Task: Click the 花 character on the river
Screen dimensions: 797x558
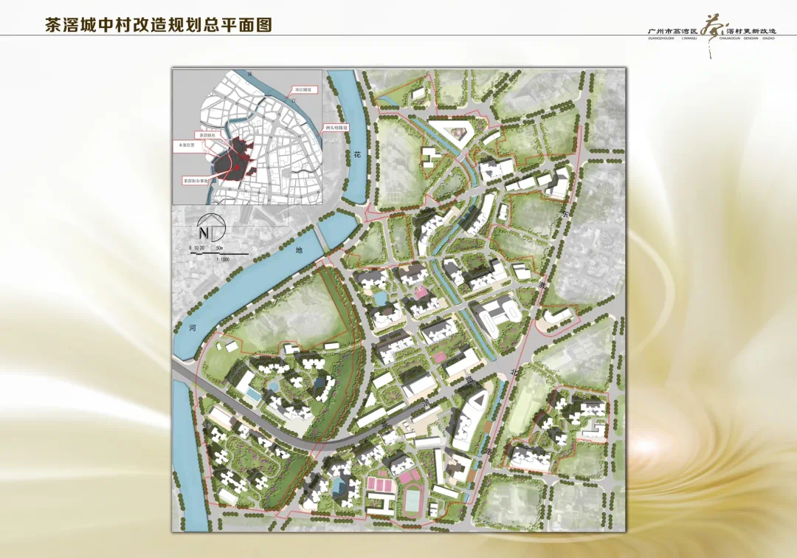Action: tap(358, 155)
